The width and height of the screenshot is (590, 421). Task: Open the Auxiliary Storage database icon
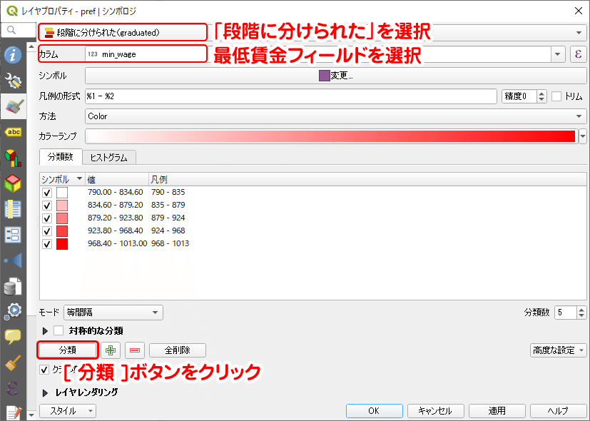tap(13, 286)
